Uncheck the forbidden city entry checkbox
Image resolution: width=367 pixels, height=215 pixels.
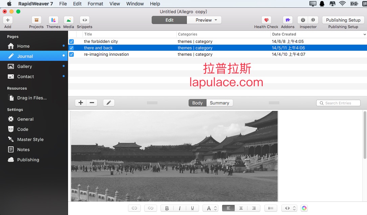(x=71, y=41)
